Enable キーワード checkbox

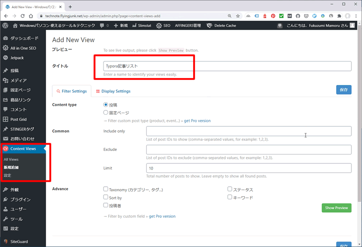(x=230, y=197)
